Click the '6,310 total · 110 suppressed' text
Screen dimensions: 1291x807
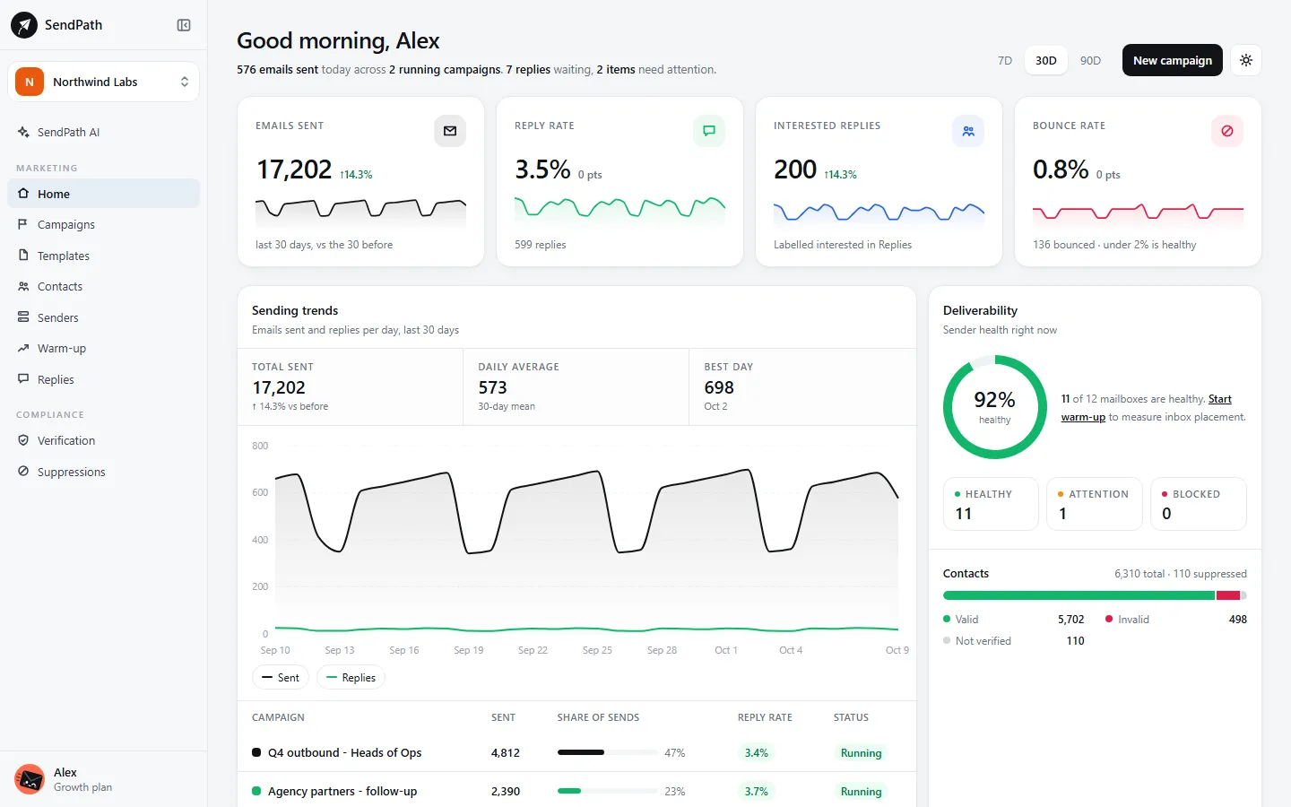[1181, 574]
